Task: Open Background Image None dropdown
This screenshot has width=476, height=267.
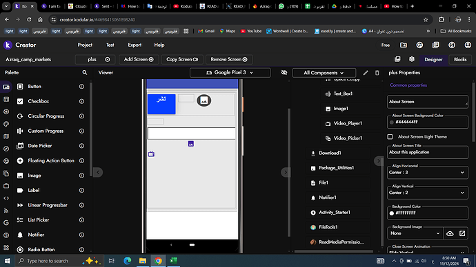Action: coord(415,233)
